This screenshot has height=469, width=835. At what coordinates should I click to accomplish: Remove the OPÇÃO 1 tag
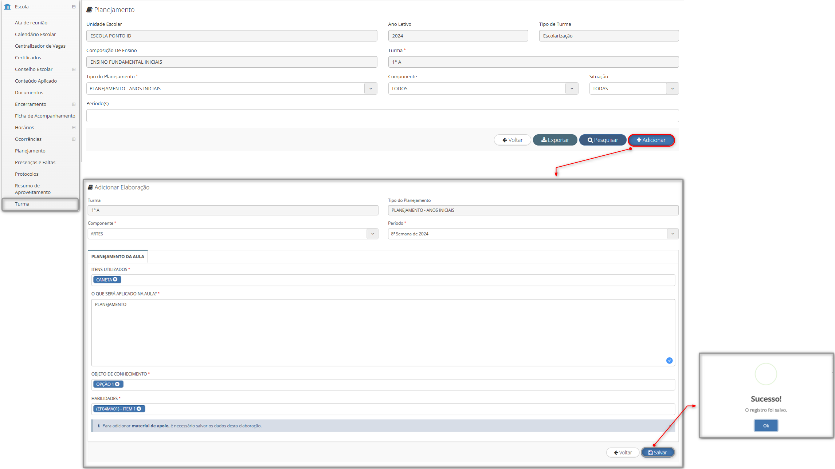click(x=117, y=384)
